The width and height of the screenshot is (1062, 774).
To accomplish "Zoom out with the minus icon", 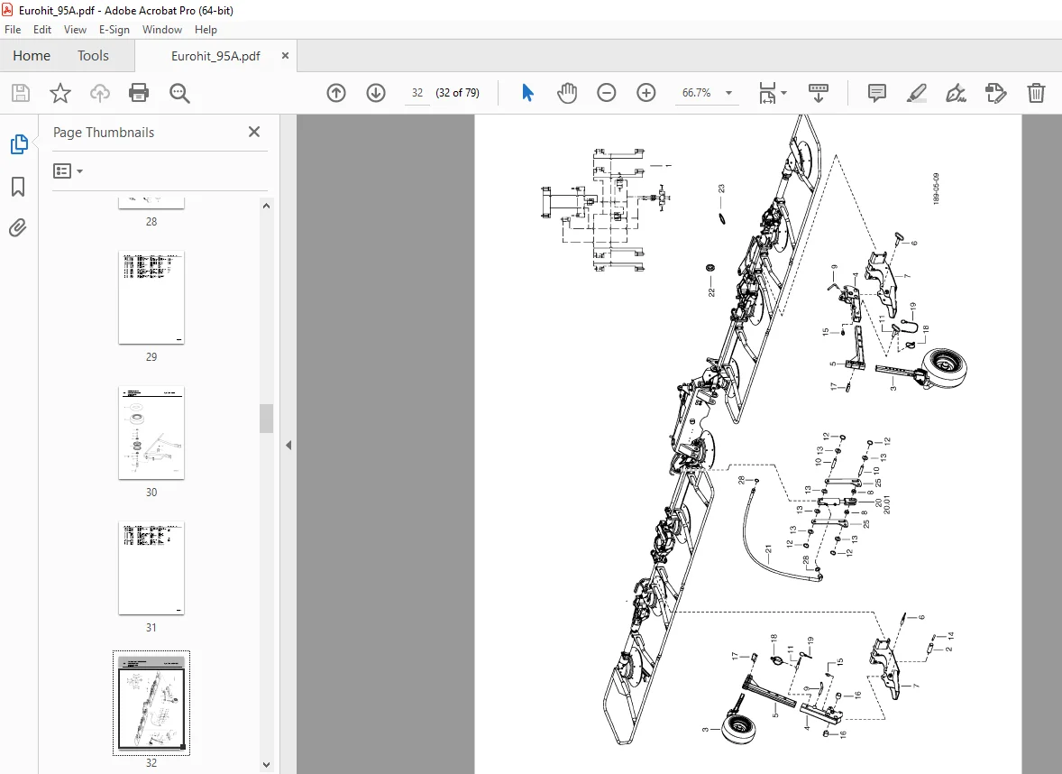I will pos(606,93).
